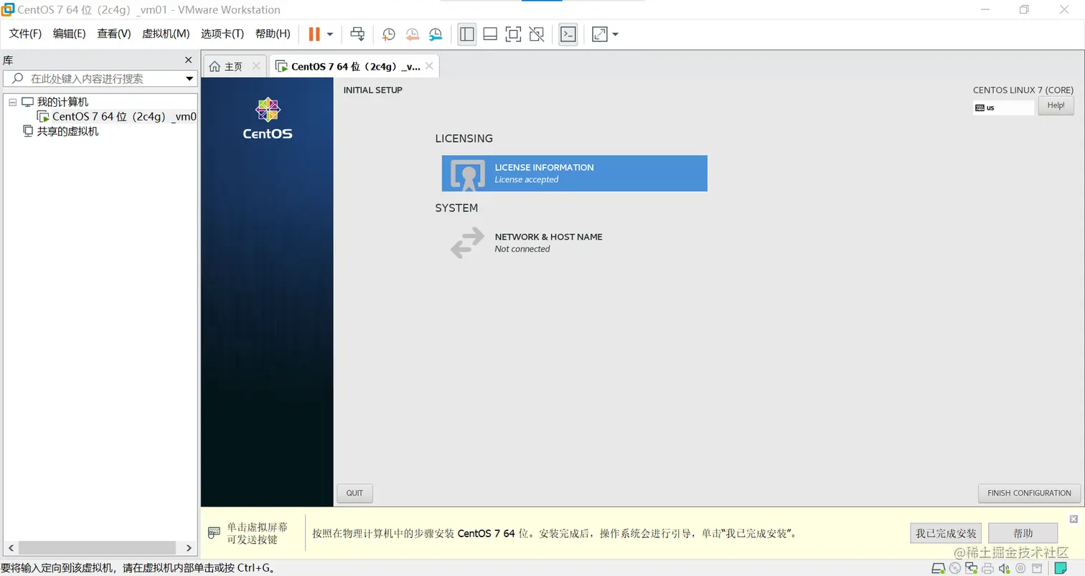The width and height of the screenshot is (1085, 576).
Task: Close the CentOS 7 64 位 tab
Action: click(x=429, y=66)
